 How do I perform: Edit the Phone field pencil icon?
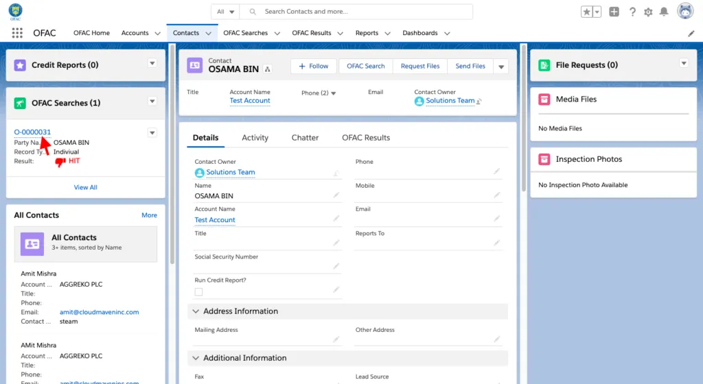tap(497, 171)
